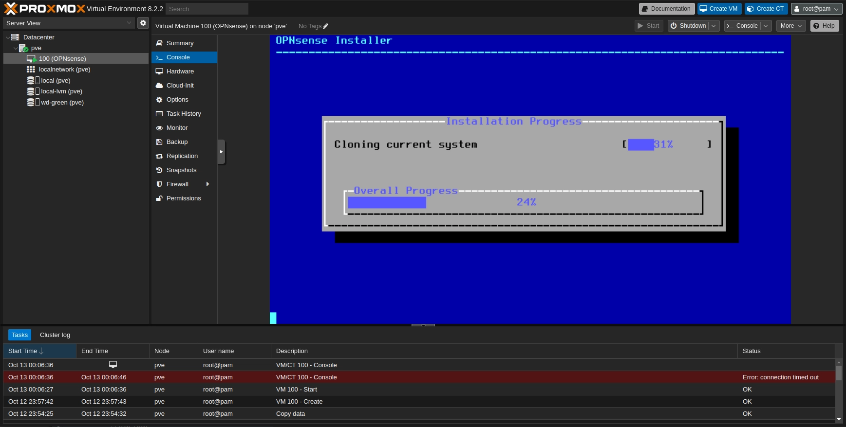Click the Documentation button

pyautogui.click(x=667, y=9)
